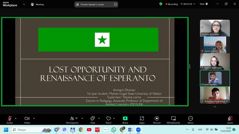Open Microsoft Word from the taskbar
This screenshot has height=134, width=239.
click(x=130, y=130)
